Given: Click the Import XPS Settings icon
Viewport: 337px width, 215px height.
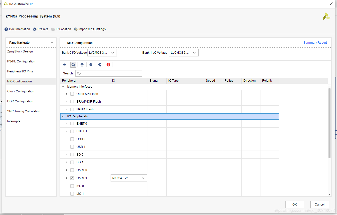Looking at the screenshot, I should point(76,29).
